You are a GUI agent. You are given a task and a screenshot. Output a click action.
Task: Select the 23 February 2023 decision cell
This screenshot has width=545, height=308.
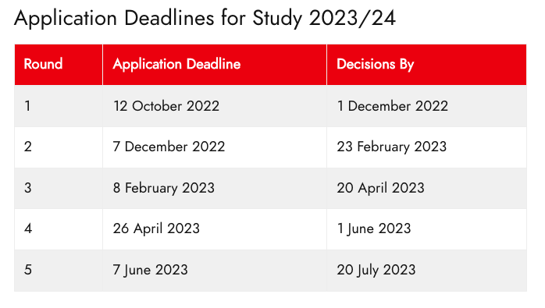(x=427, y=147)
